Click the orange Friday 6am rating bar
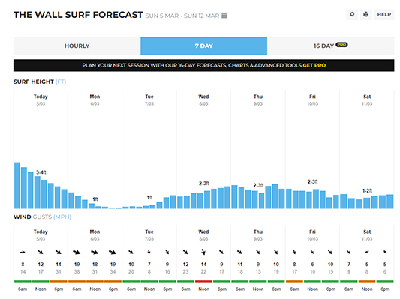400x299 pixels. pyautogui.click(x=294, y=281)
